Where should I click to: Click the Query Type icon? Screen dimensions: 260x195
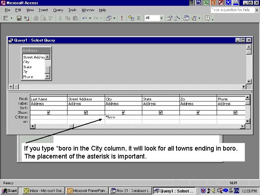[x=109, y=18]
